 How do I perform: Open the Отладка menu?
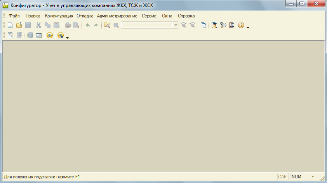[85, 16]
